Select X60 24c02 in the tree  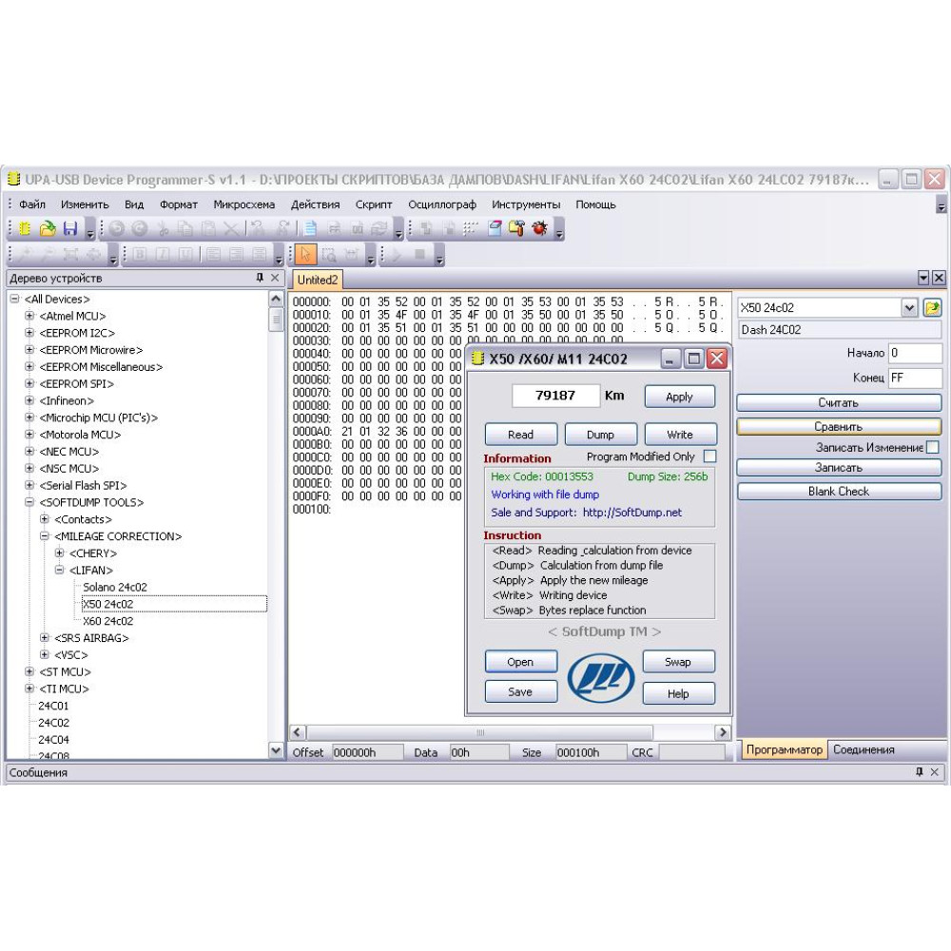click(x=108, y=621)
